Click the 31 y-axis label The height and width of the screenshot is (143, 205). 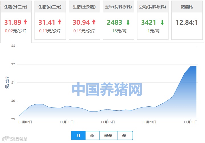13,83
